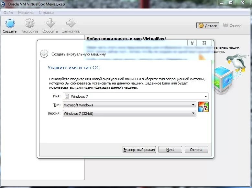Open the Версия dropdown Windows 7 (32-bit)
The width and height of the screenshot is (252, 188).
click(129, 113)
